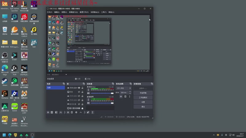
Task: Toggle lock on 游戏采集 source
Action: [82, 104]
